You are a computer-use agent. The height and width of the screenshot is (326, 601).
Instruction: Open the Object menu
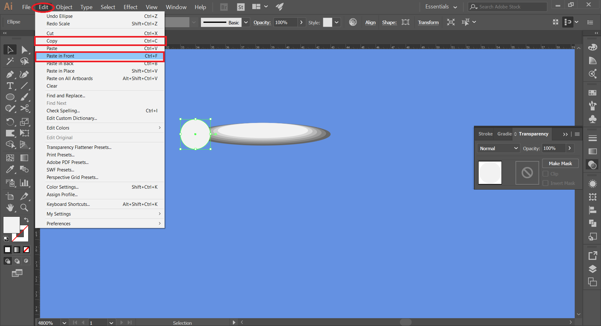(64, 7)
